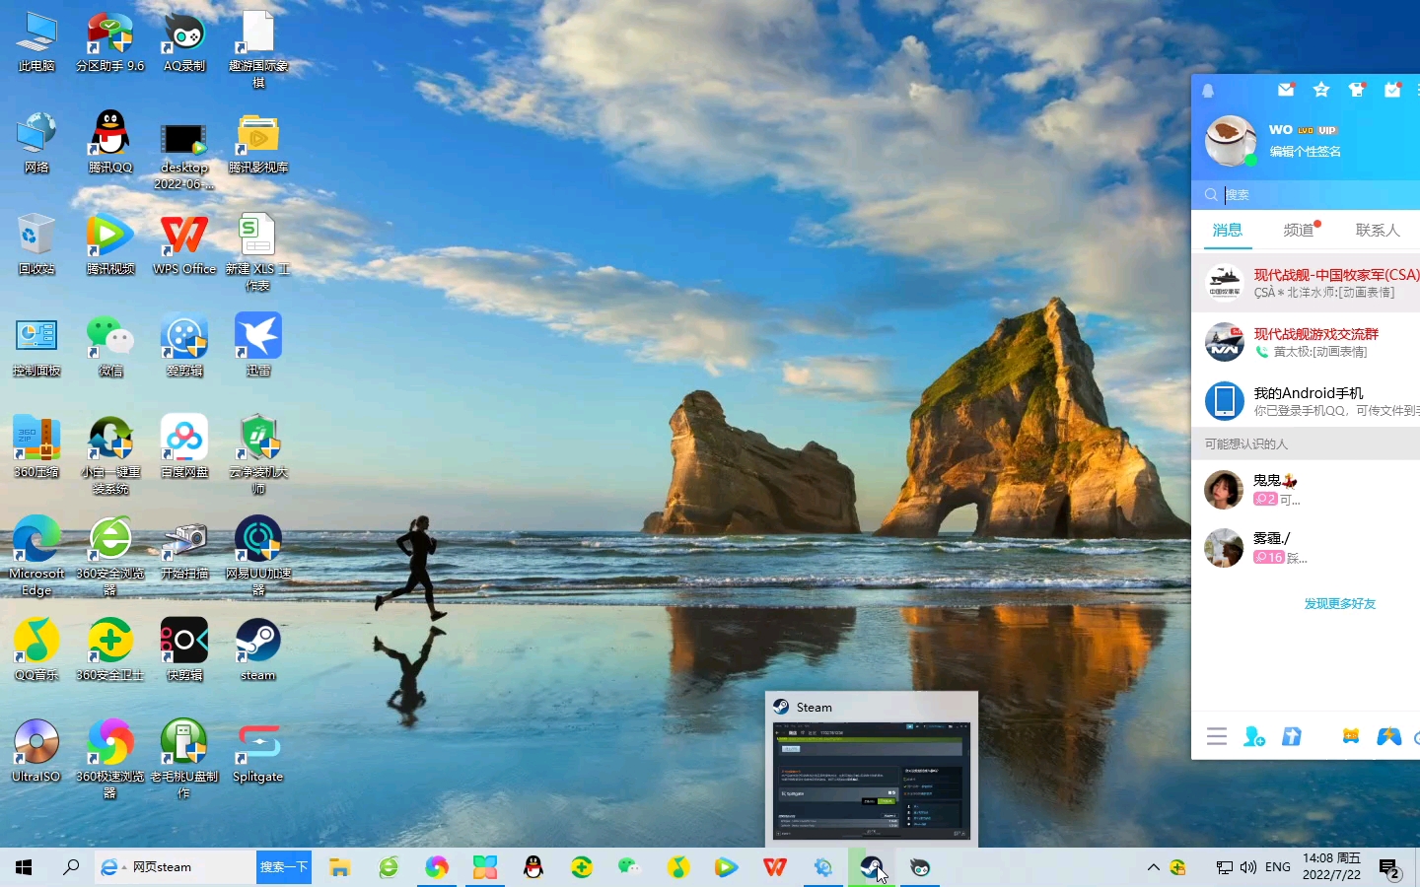
Task: Open the QQ mailbox envelope icon
Action: tap(1286, 90)
